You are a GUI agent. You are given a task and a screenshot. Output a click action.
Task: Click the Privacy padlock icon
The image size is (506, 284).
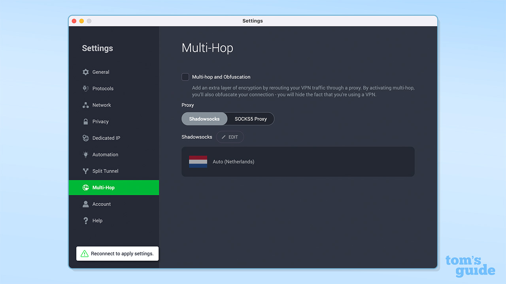[85, 121]
